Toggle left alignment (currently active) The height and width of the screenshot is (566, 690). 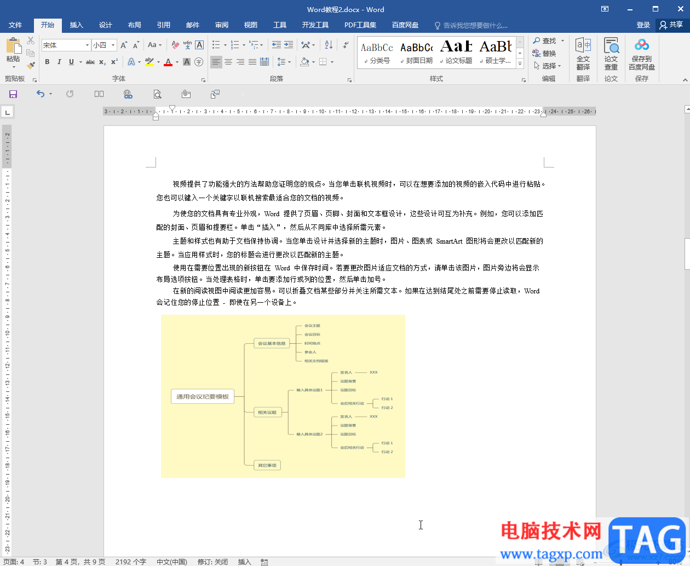click(x=216, y=62)
